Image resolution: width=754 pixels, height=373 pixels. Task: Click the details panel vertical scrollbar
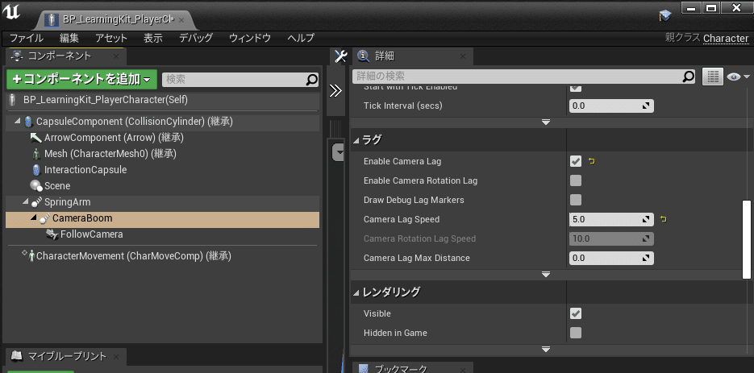(747, 239)
